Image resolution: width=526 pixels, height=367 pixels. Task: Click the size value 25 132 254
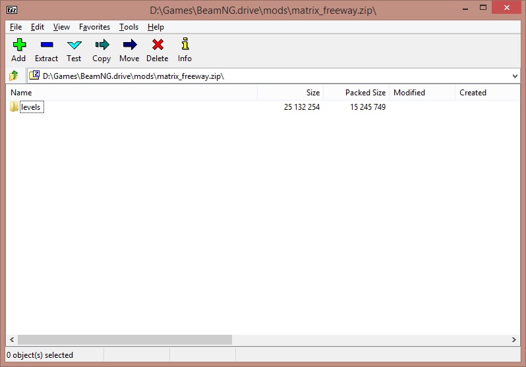click(x=302, y=107)
